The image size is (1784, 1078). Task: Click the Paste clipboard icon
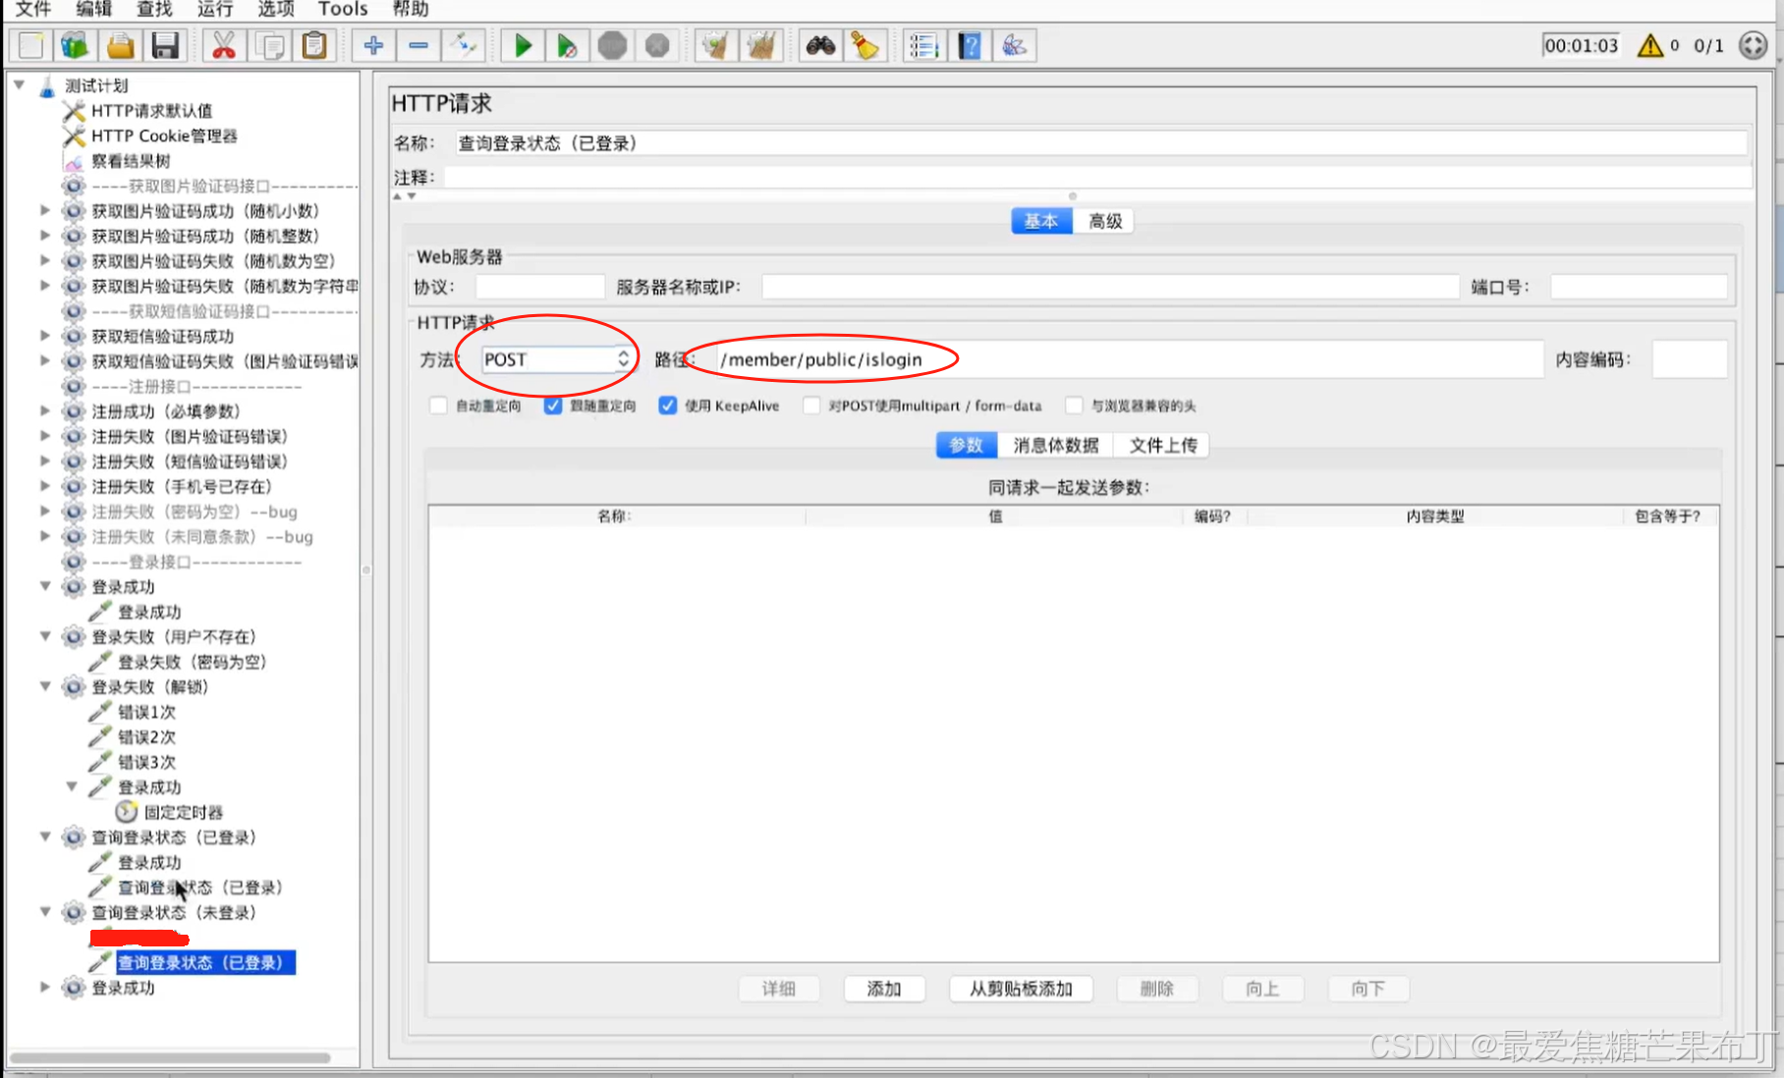[x=314, y=45]
